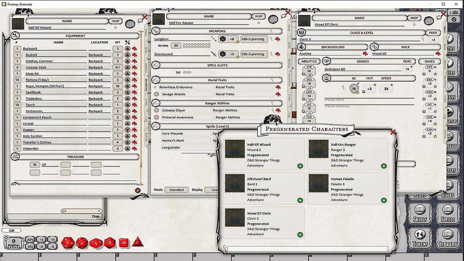This screenshot has height=261, width=464.
Task: Click the Half-Elf Wizard name field
Action: coord(67,28)
